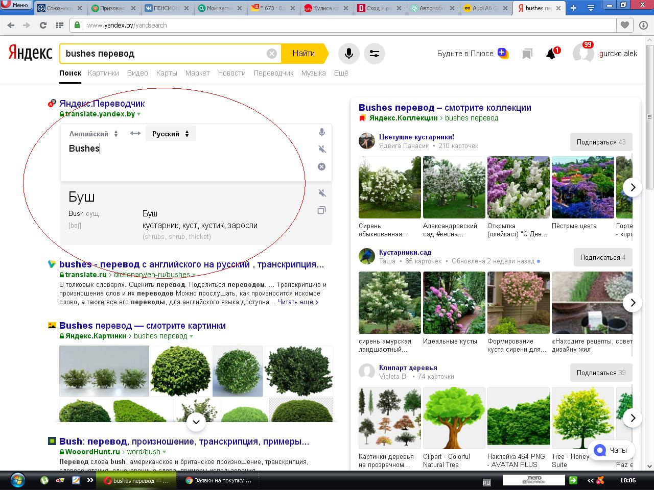This screenshot has width=654, height=490.
Task: Subscribe to Цветущие кустарники collection
Action: pyautogui.click(x=600, y=142)
